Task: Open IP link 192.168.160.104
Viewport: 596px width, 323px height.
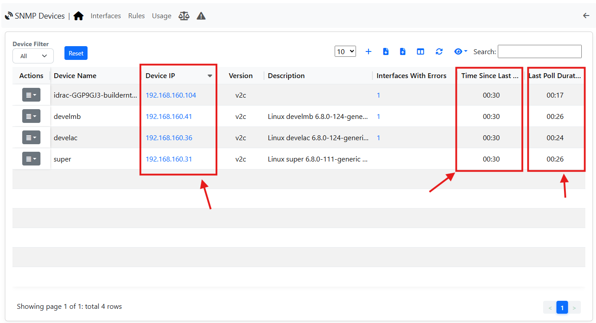Action: 171,95
